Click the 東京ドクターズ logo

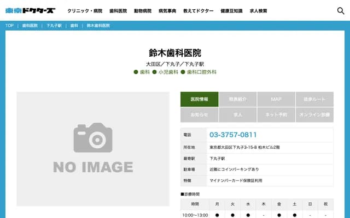(x=30, y=10)
